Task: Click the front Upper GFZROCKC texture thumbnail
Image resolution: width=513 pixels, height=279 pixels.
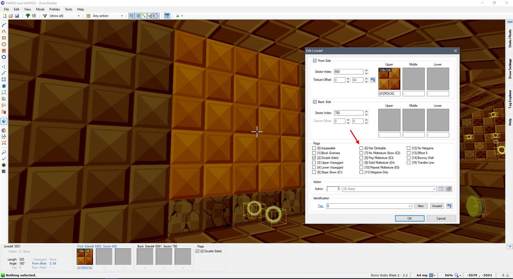Action: [389, 79]
